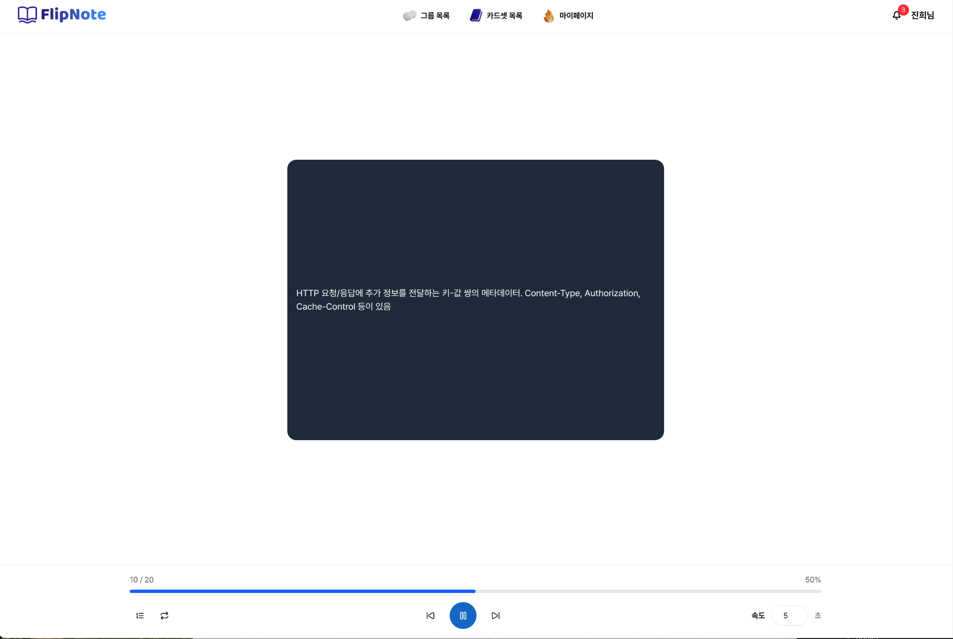This screenshot has height=639, width=953.
Task: Pause the card autoplay
Action: pos(463,616)
